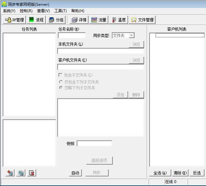Open the 流量 traffic monitor

[99, 20]
